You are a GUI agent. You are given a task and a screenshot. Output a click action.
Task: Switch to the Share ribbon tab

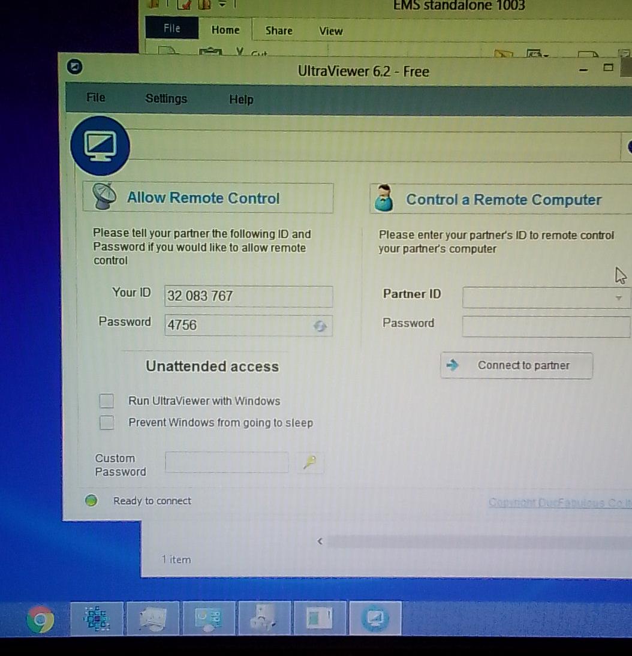pyautogui.click(x=279, y=31)
